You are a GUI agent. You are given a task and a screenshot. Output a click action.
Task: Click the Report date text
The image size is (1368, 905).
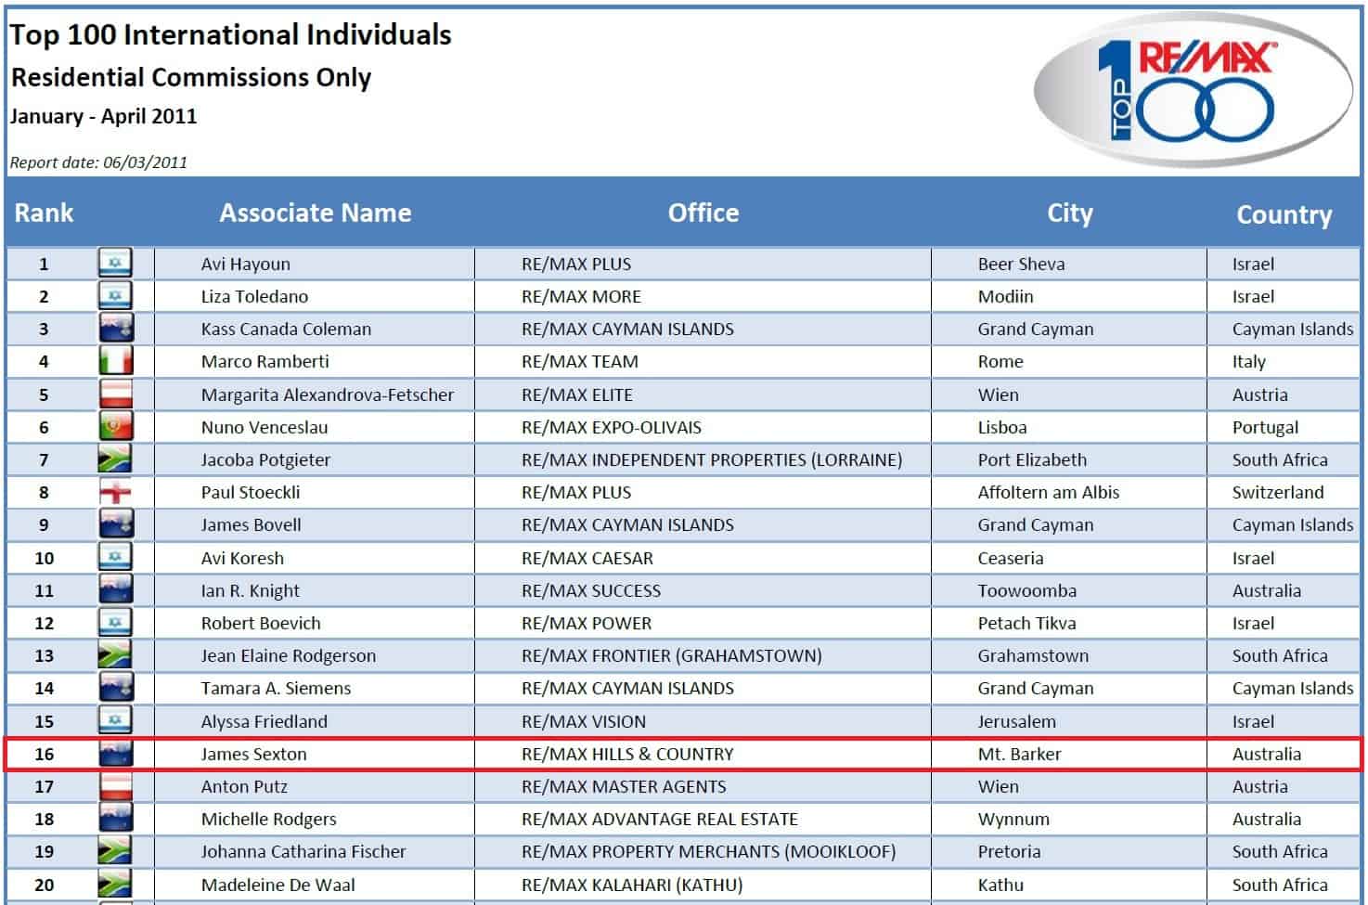[x=98, y=162]
